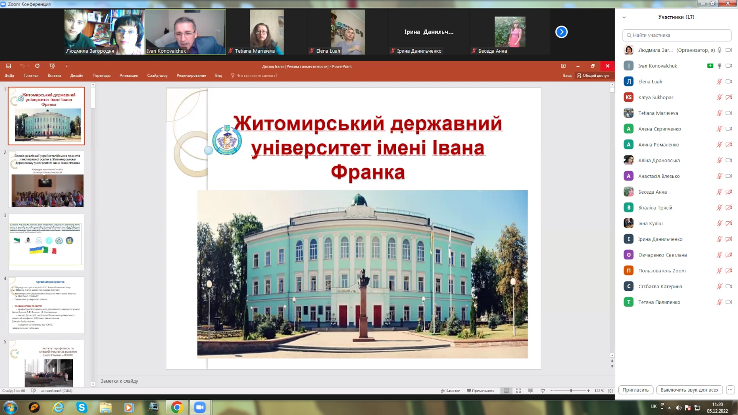The image size is (738, 415).
Task: Select slide 2 thumbnail with group photo
Action: [x=46, y=179]
